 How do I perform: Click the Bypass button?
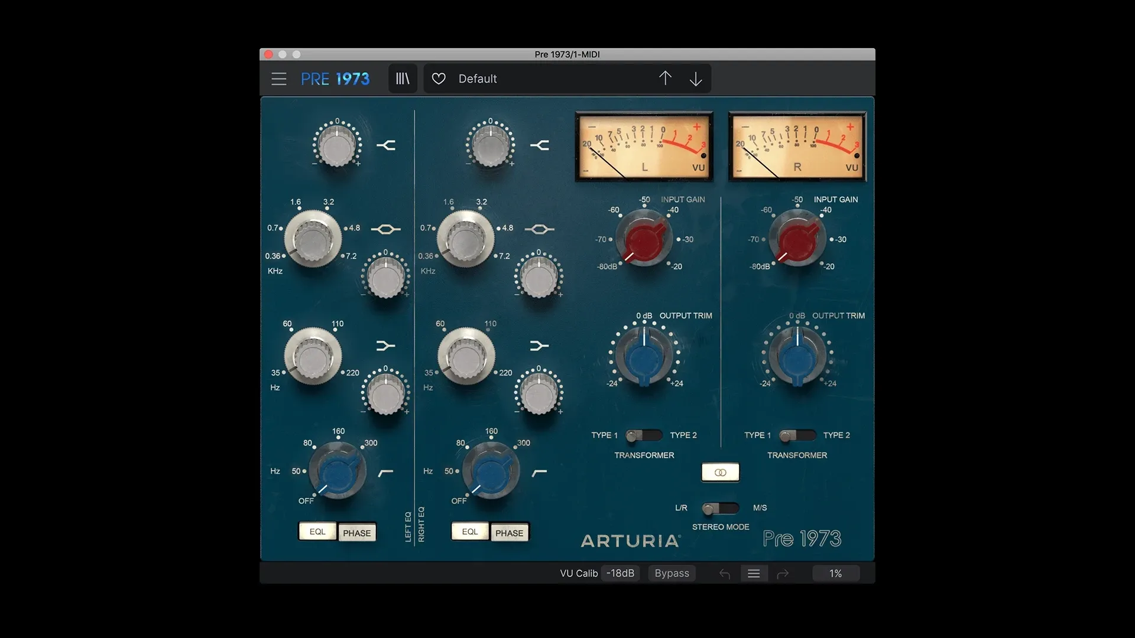pos(672,574)
